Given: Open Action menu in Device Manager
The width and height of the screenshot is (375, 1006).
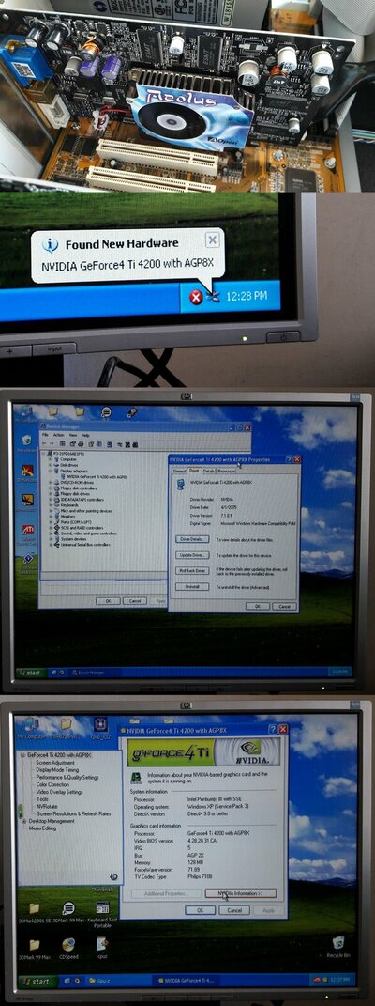Looking at the screenshot, I should (x=58, y=435).
